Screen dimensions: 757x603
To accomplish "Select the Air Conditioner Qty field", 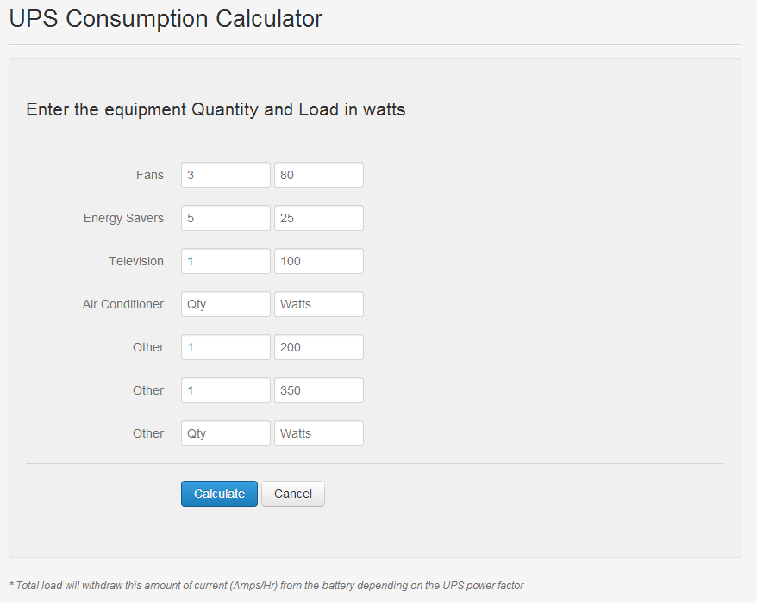I will 226,304.
